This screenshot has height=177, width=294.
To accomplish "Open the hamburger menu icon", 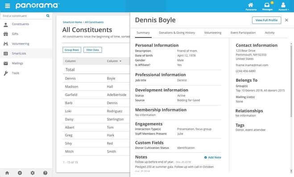I will (8, 6).
